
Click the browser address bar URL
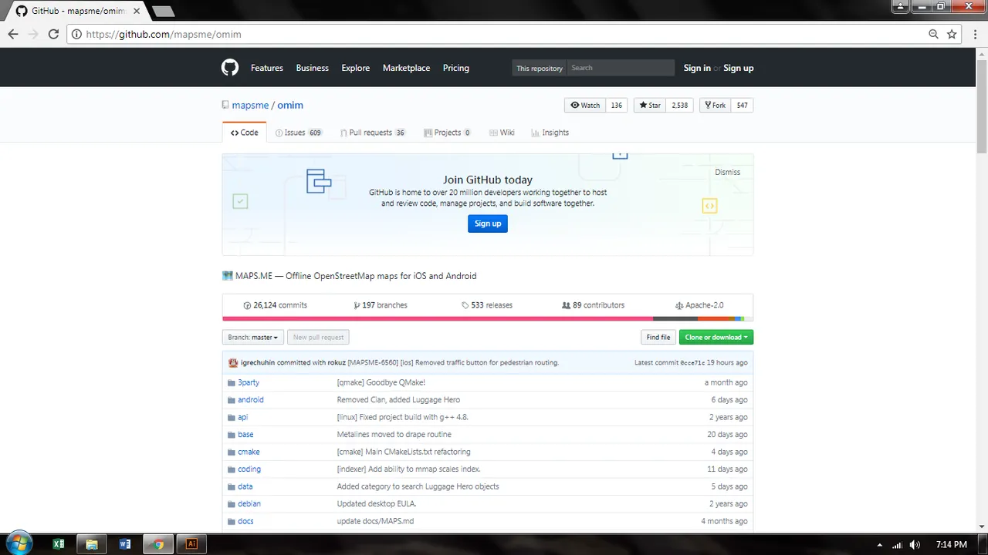tap(164, 34)
